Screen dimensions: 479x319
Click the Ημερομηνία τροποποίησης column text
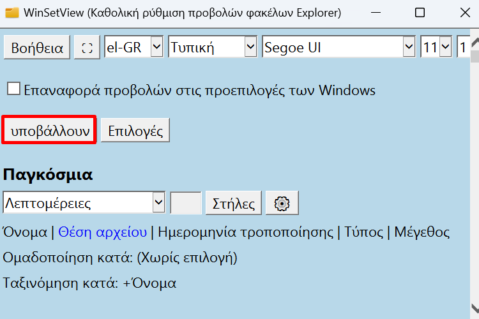[x=246, y=232]
